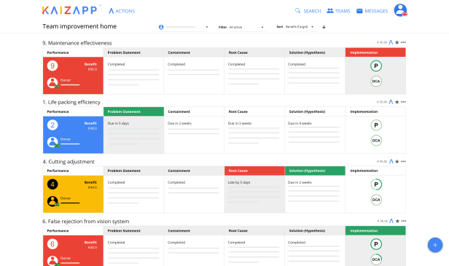449x266 pixels.
Task: Click Team improvement home heading
Action: tap(79, 26)
